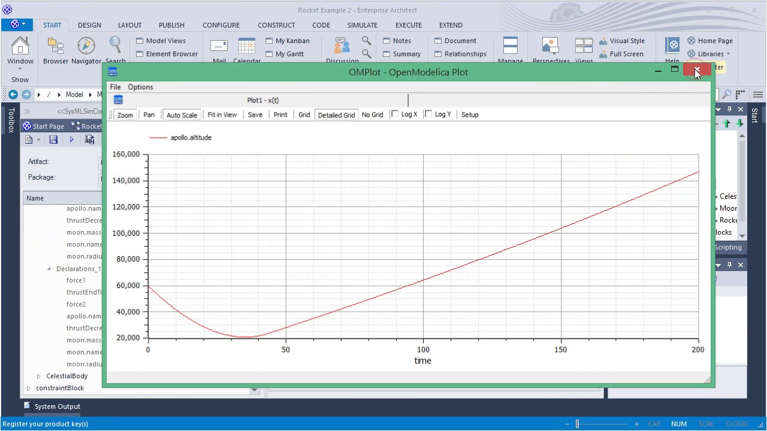Screen dimensions: 767x431
Task: Open the Browser icon in the ribbon
Action: coord(56,50)
